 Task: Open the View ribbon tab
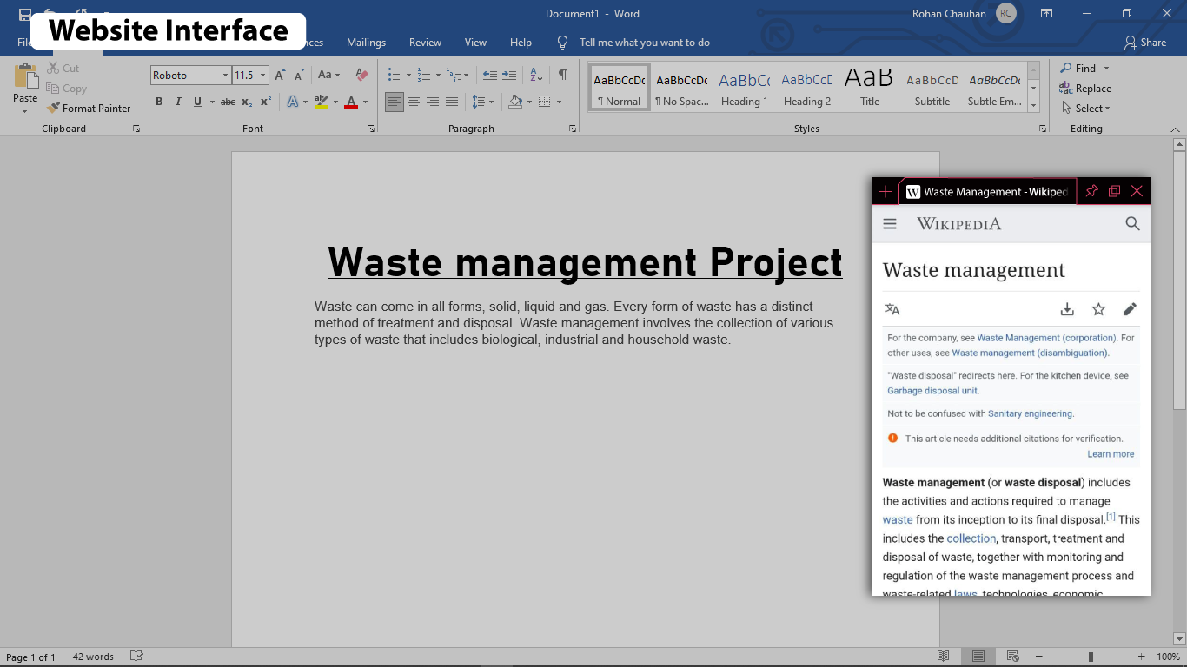coord(475,43)
